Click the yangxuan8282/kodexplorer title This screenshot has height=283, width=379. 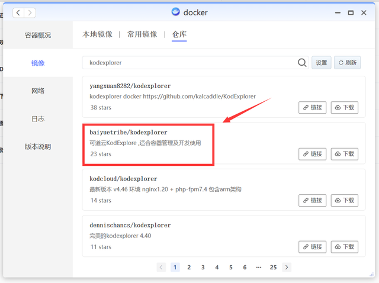130,86
